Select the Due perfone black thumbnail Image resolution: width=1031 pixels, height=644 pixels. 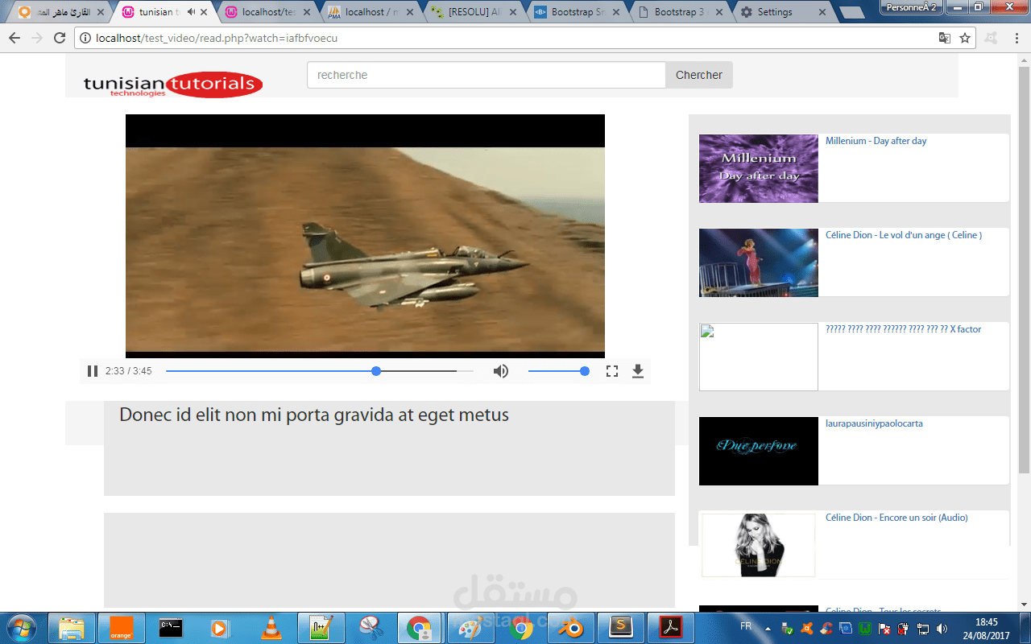(759, 451)
